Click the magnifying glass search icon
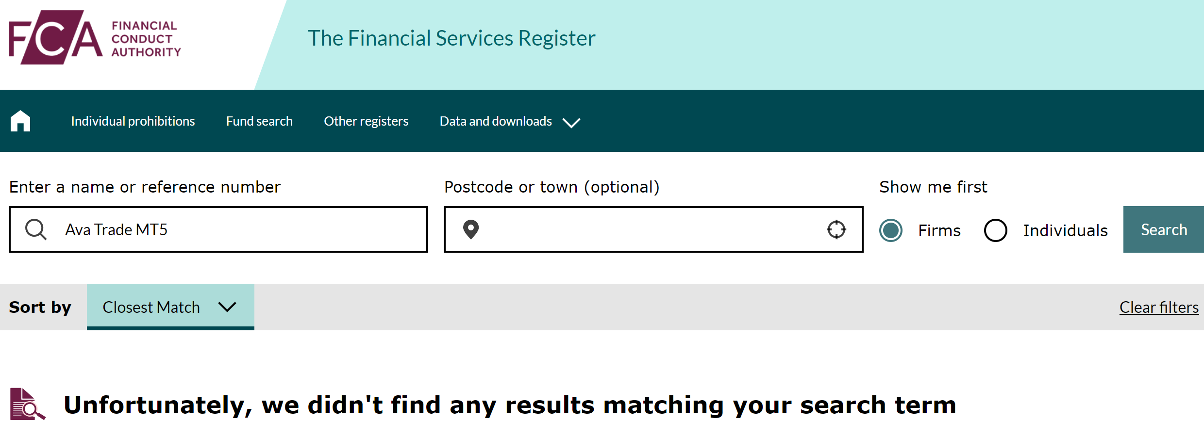 (x=36, y=229)
